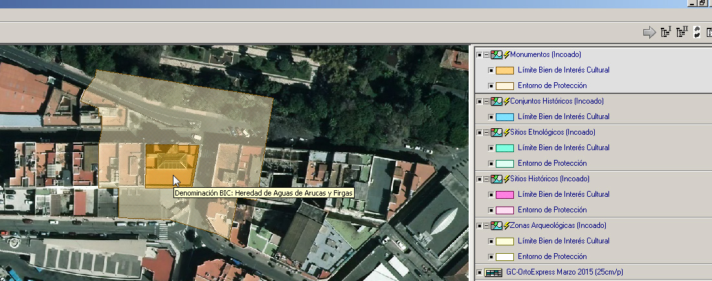
Task: Toggle visibility of Zonas Arqueológicas (Incoado) group
Action: (479, 226)
